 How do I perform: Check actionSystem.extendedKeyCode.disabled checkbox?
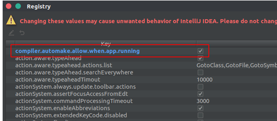pyautogui.click(x=201, y=115)
